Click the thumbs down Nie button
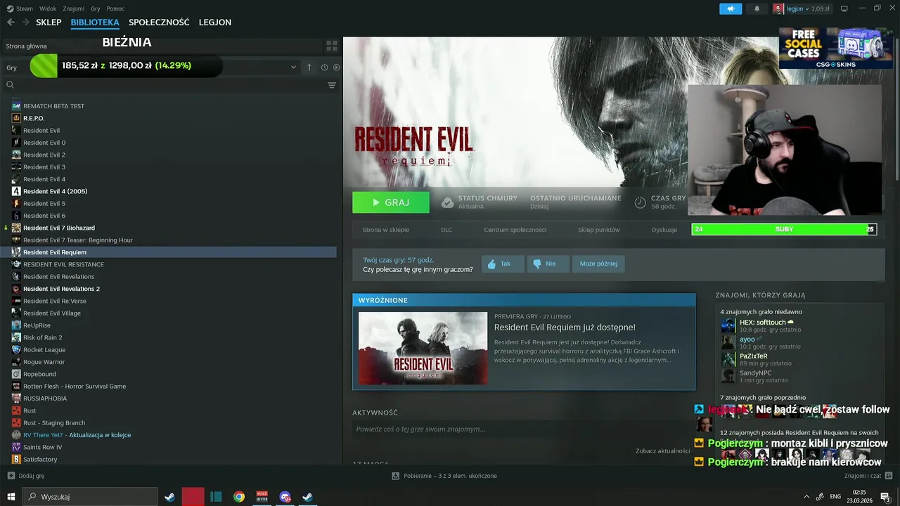The height and width of the screenshot is (506, 900). point(548,264)
